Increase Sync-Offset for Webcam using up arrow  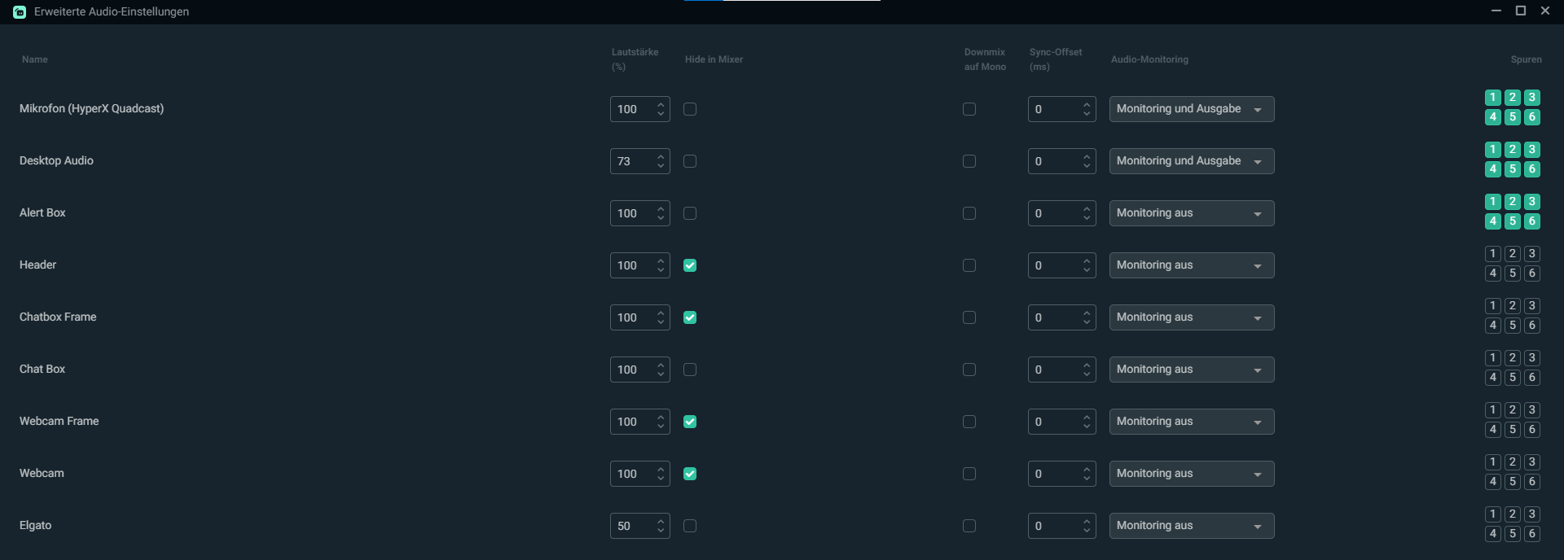(x=1087, y=469)
